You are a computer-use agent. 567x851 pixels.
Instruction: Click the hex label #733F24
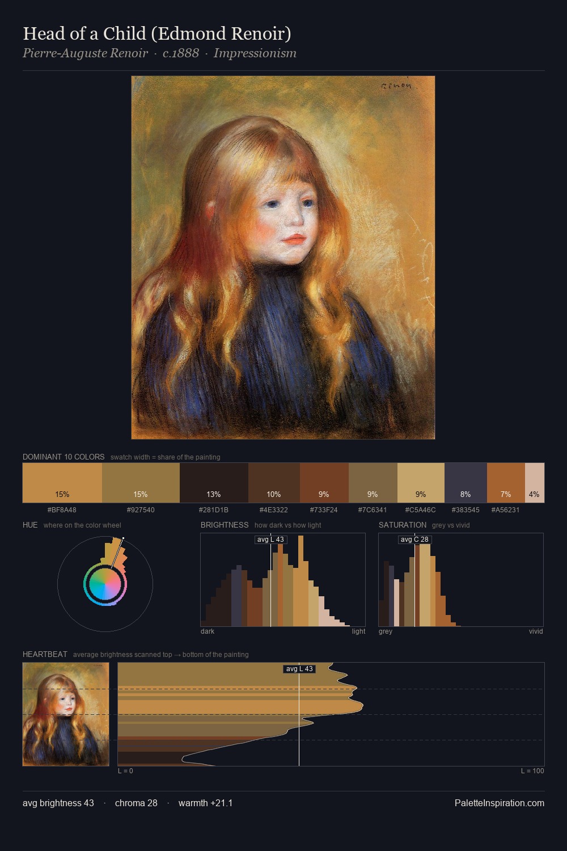tap(324, 510)
